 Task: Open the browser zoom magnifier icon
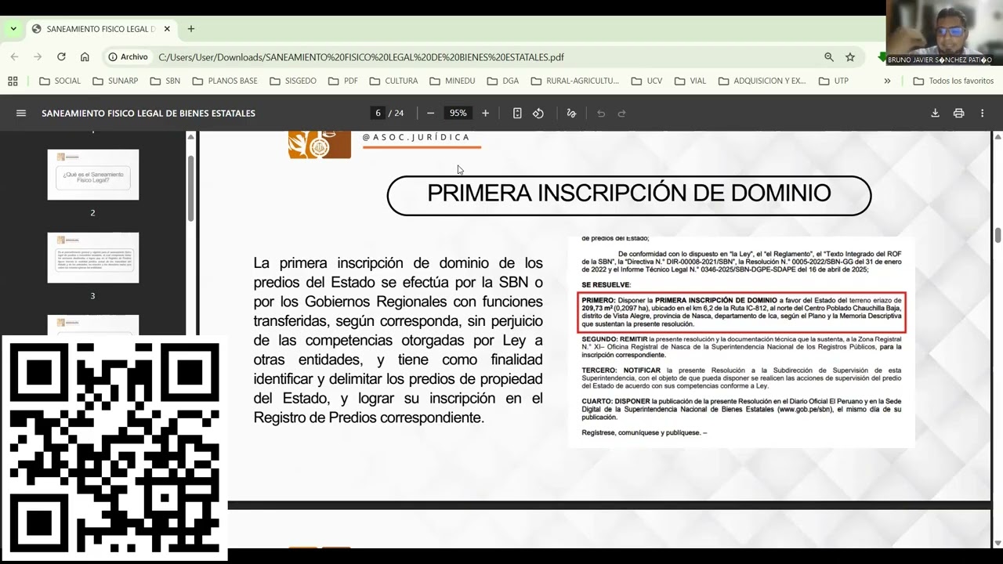[x=829, y=57]
